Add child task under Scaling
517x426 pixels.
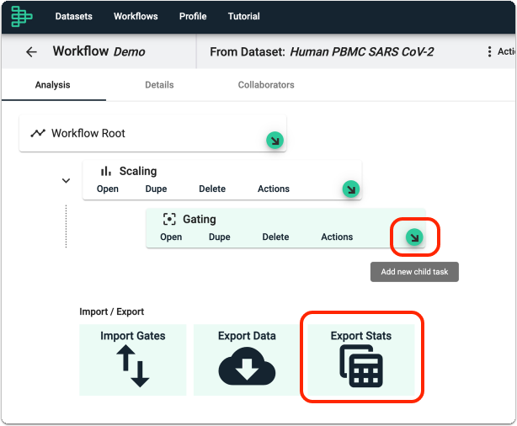pos(351,189)
